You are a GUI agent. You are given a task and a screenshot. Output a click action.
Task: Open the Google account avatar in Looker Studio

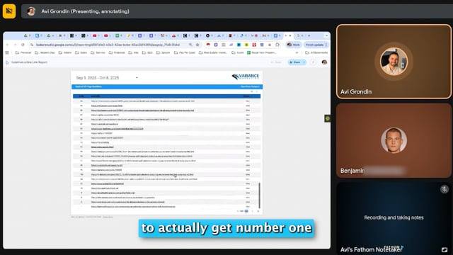point(324,62)
